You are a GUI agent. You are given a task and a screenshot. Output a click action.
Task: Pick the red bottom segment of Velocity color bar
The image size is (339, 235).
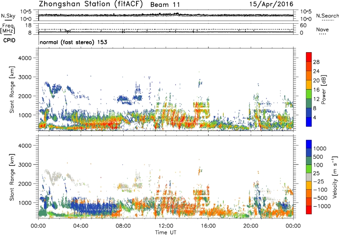[x=309, y=210]
